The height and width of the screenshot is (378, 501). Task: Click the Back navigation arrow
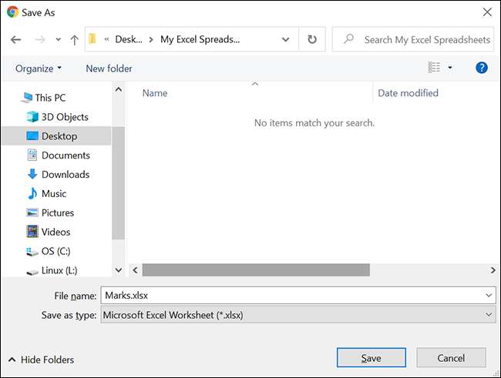pos(17,39)
